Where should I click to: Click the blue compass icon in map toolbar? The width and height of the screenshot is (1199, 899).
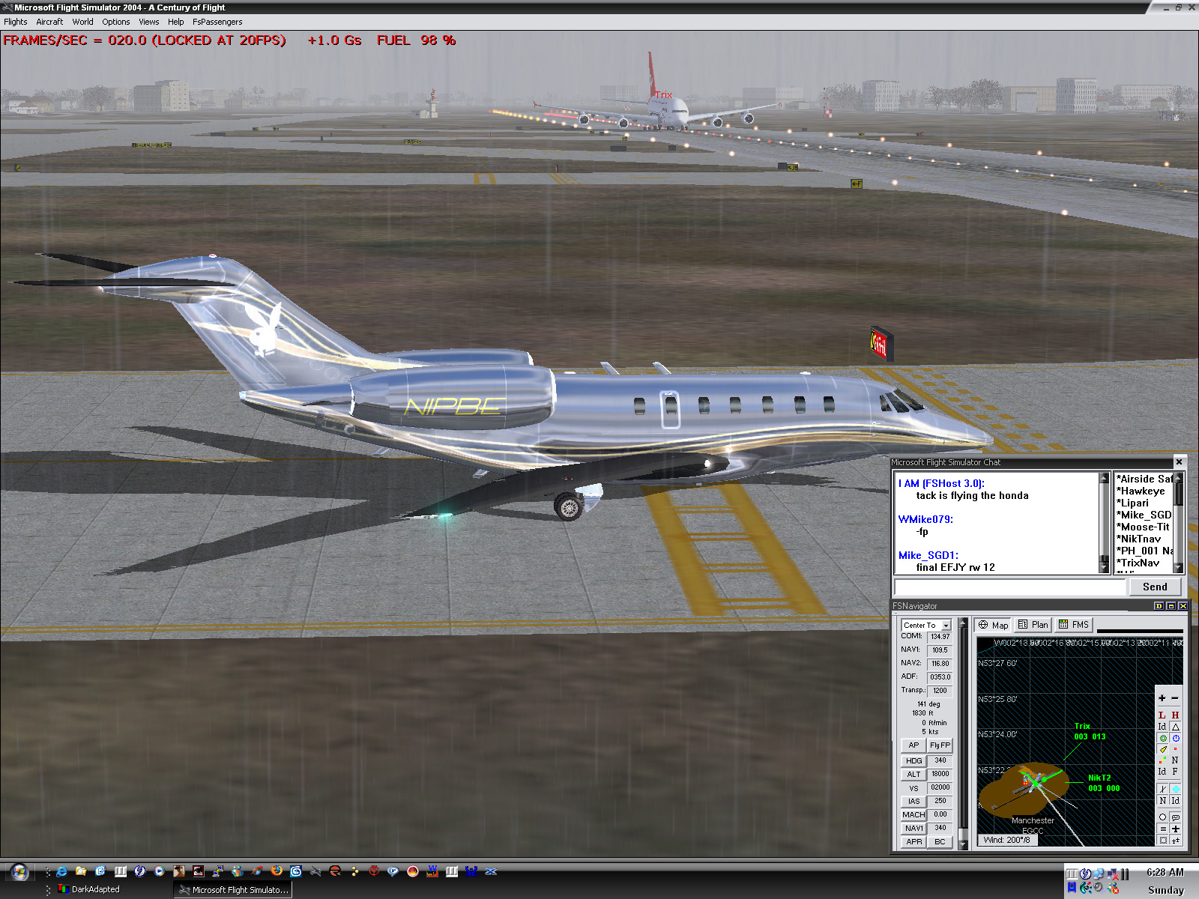tap(1176, 738)
